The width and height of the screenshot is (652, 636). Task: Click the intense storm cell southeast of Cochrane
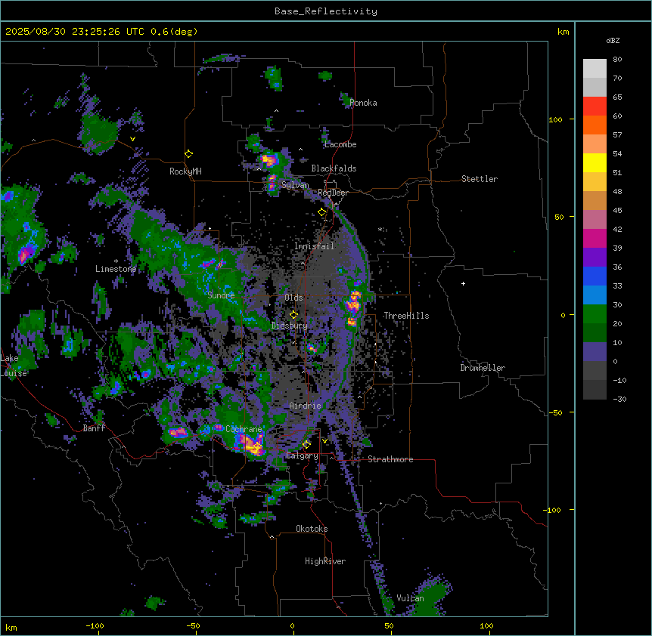click(252, 445)
